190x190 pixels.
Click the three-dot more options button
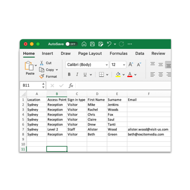pos(130,44)
